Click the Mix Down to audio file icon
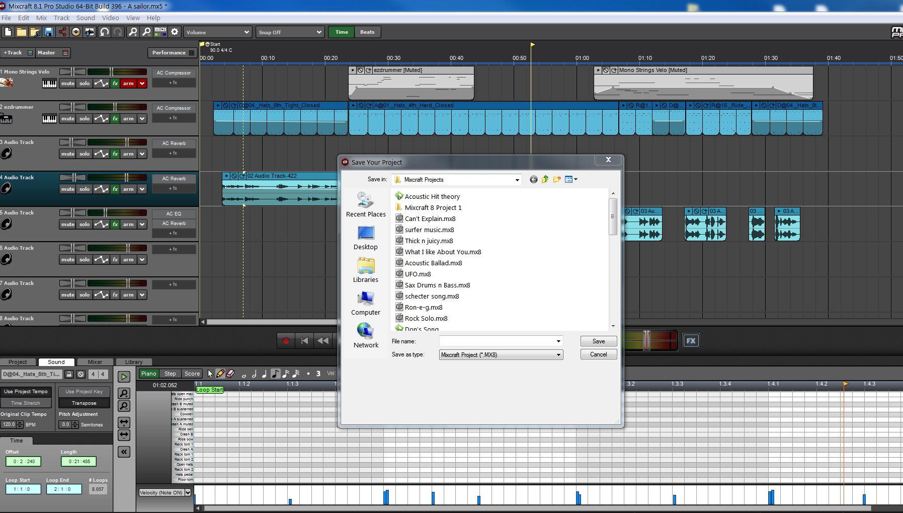The height and width of the screenshot is (513, 903). point(90,32)
